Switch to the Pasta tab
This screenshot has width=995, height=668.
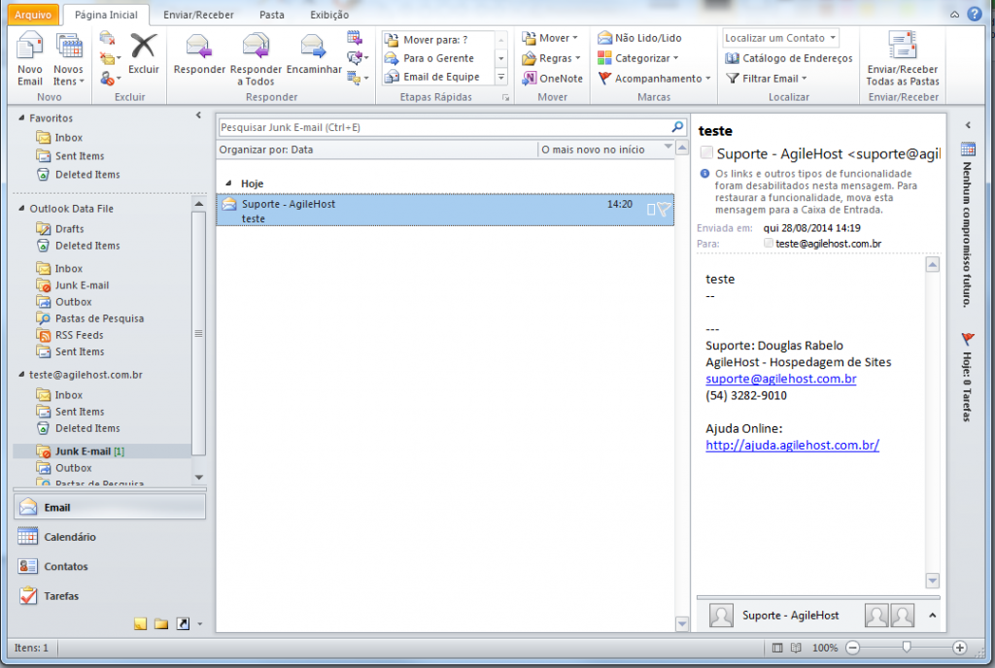272,15
